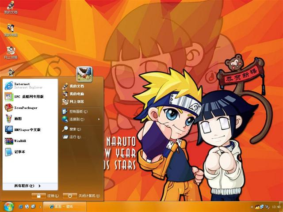Click the 13:40 taskbar clock

pyautogui.click(x=276, y=207)
